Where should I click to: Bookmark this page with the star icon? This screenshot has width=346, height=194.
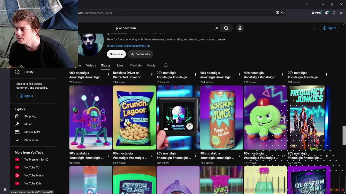click(x=283, y=13)
